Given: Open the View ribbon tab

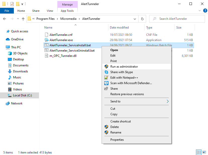Looking at the screenshot, I should tap(50, 11).
